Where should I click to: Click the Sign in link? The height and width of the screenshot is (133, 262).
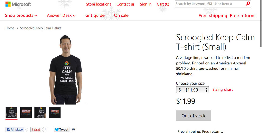(x=146, y=4)
